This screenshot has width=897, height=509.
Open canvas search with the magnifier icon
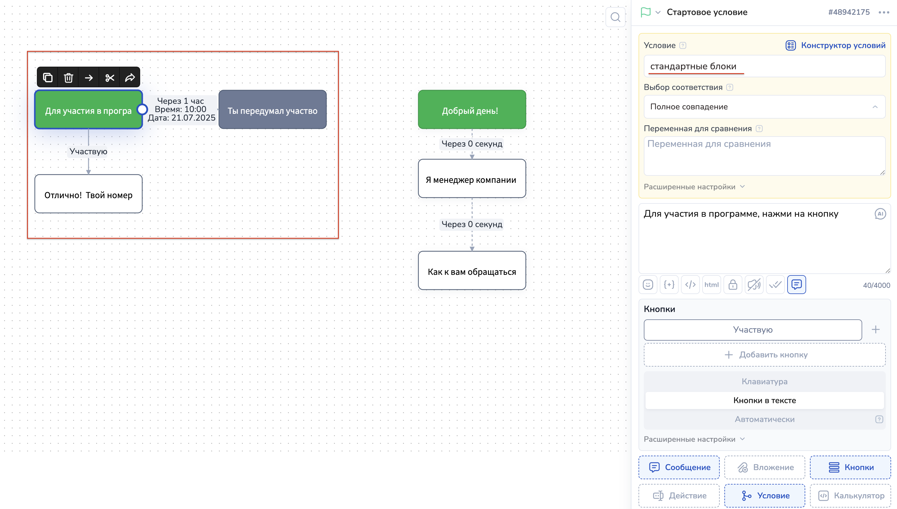point(615,17)
